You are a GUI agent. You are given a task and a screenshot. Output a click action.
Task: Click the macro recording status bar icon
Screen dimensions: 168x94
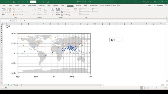click(x=6, y=88)
